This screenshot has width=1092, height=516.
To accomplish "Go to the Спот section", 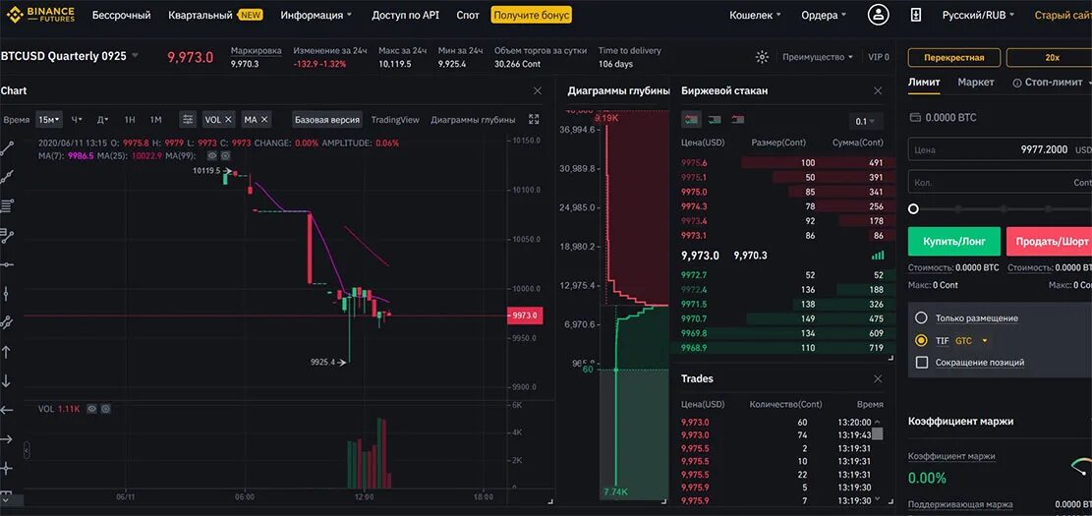I will coord(467,15).
